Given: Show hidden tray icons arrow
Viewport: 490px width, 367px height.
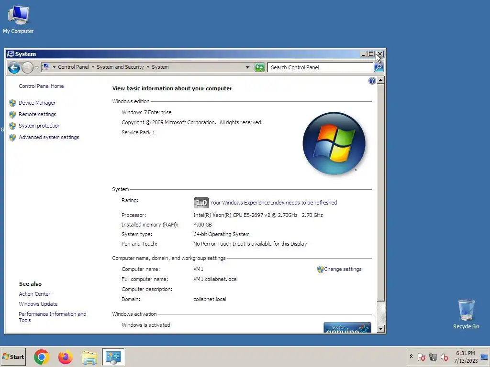Looking at the screenshot, I should pos(411,356).
